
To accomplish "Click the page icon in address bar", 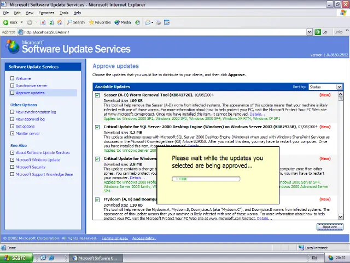I will (21, 32).
